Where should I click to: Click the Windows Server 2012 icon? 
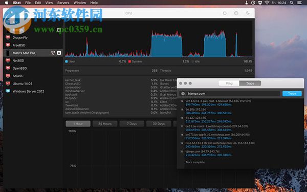(x=8, y=91)
